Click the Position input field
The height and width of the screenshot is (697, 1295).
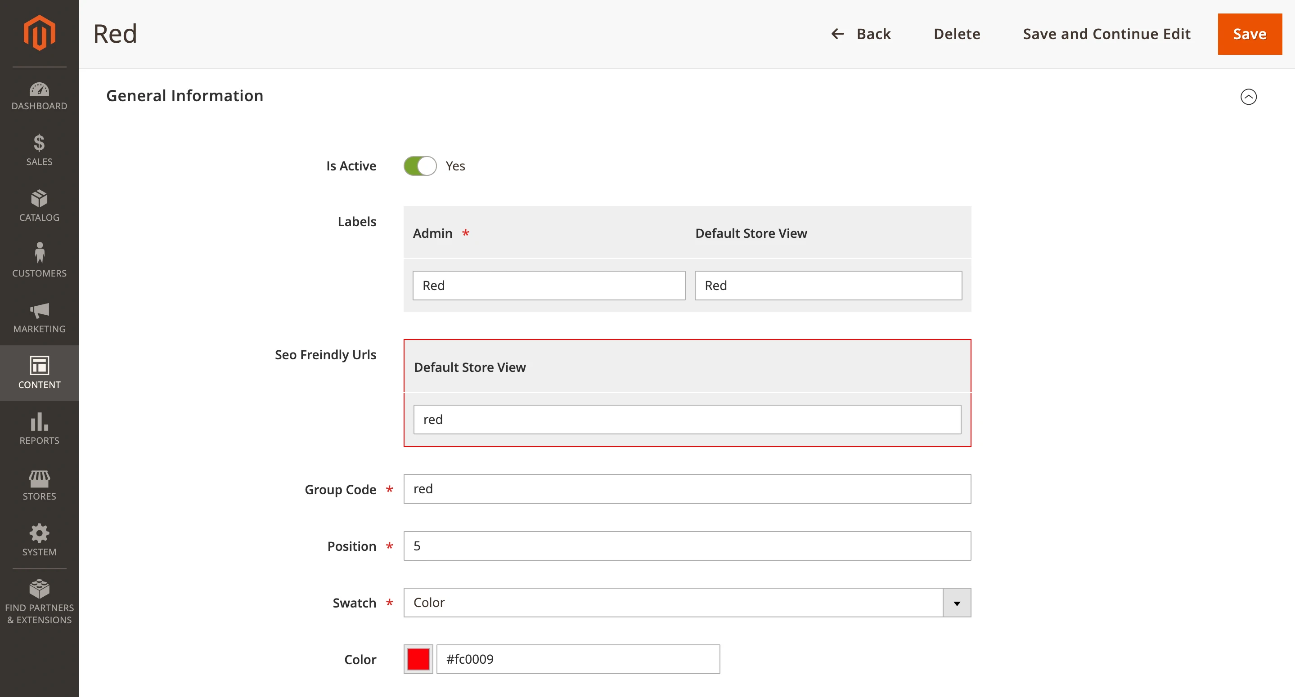[x=687, y=546]
